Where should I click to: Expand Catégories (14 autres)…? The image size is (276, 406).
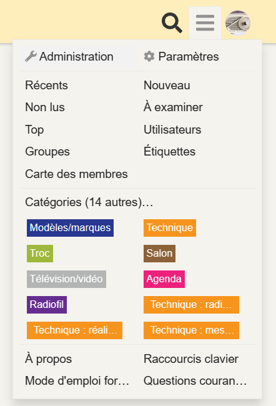89,202
